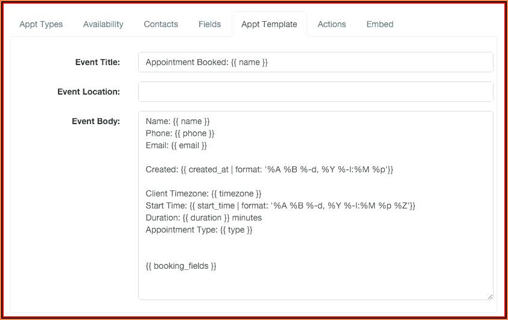This screenshot has height=320, width=508.
Task: Click the Appt Template tab
Action: (x=269, y=24)
